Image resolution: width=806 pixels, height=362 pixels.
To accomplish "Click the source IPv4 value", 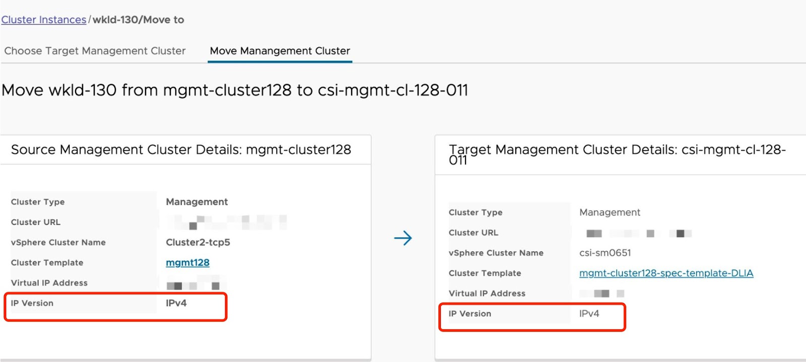I will point(176,303).
